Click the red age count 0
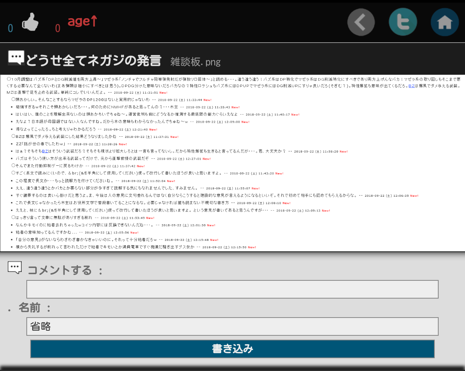Viewport: 465px width, 371px height. click(58, 28)
